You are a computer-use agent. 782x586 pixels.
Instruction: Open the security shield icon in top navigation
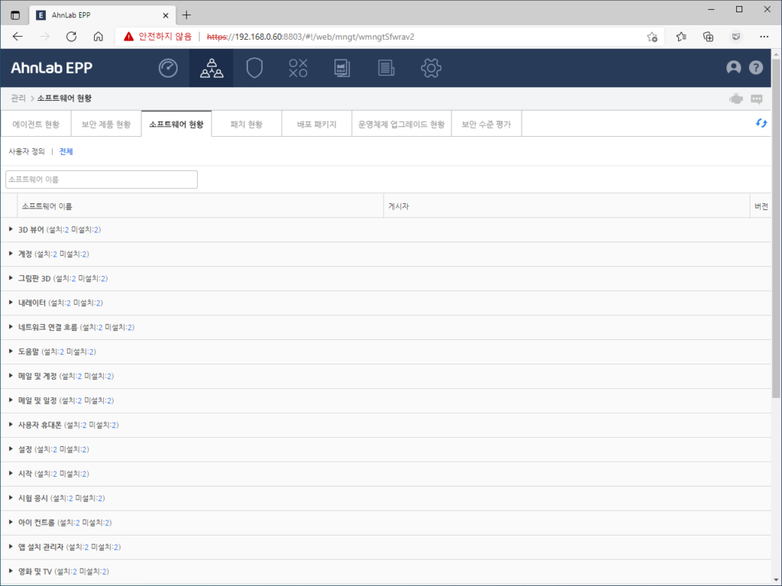coord(254,67)
